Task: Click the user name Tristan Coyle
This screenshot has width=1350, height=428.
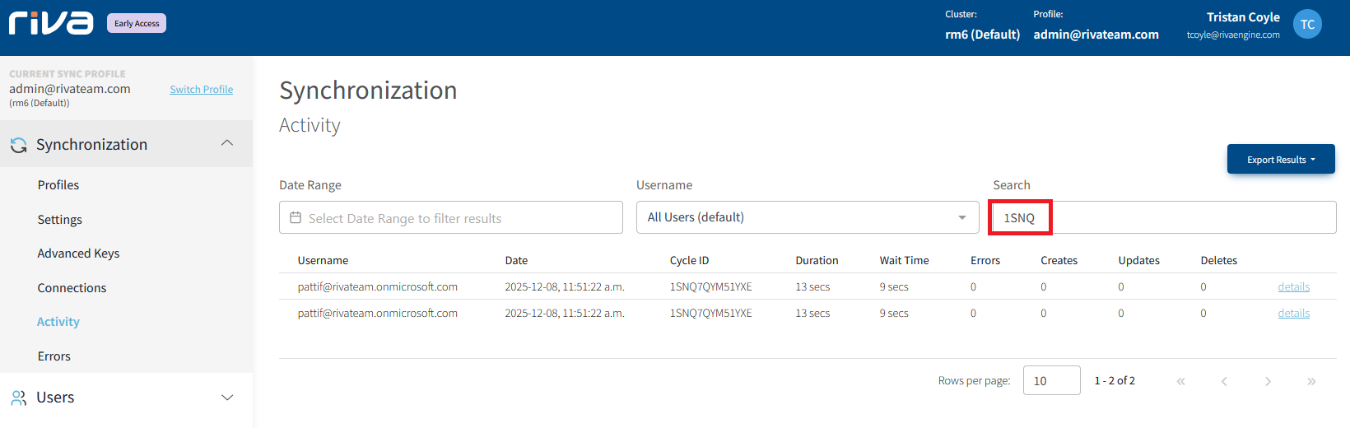Action: tap(1243, 17)
